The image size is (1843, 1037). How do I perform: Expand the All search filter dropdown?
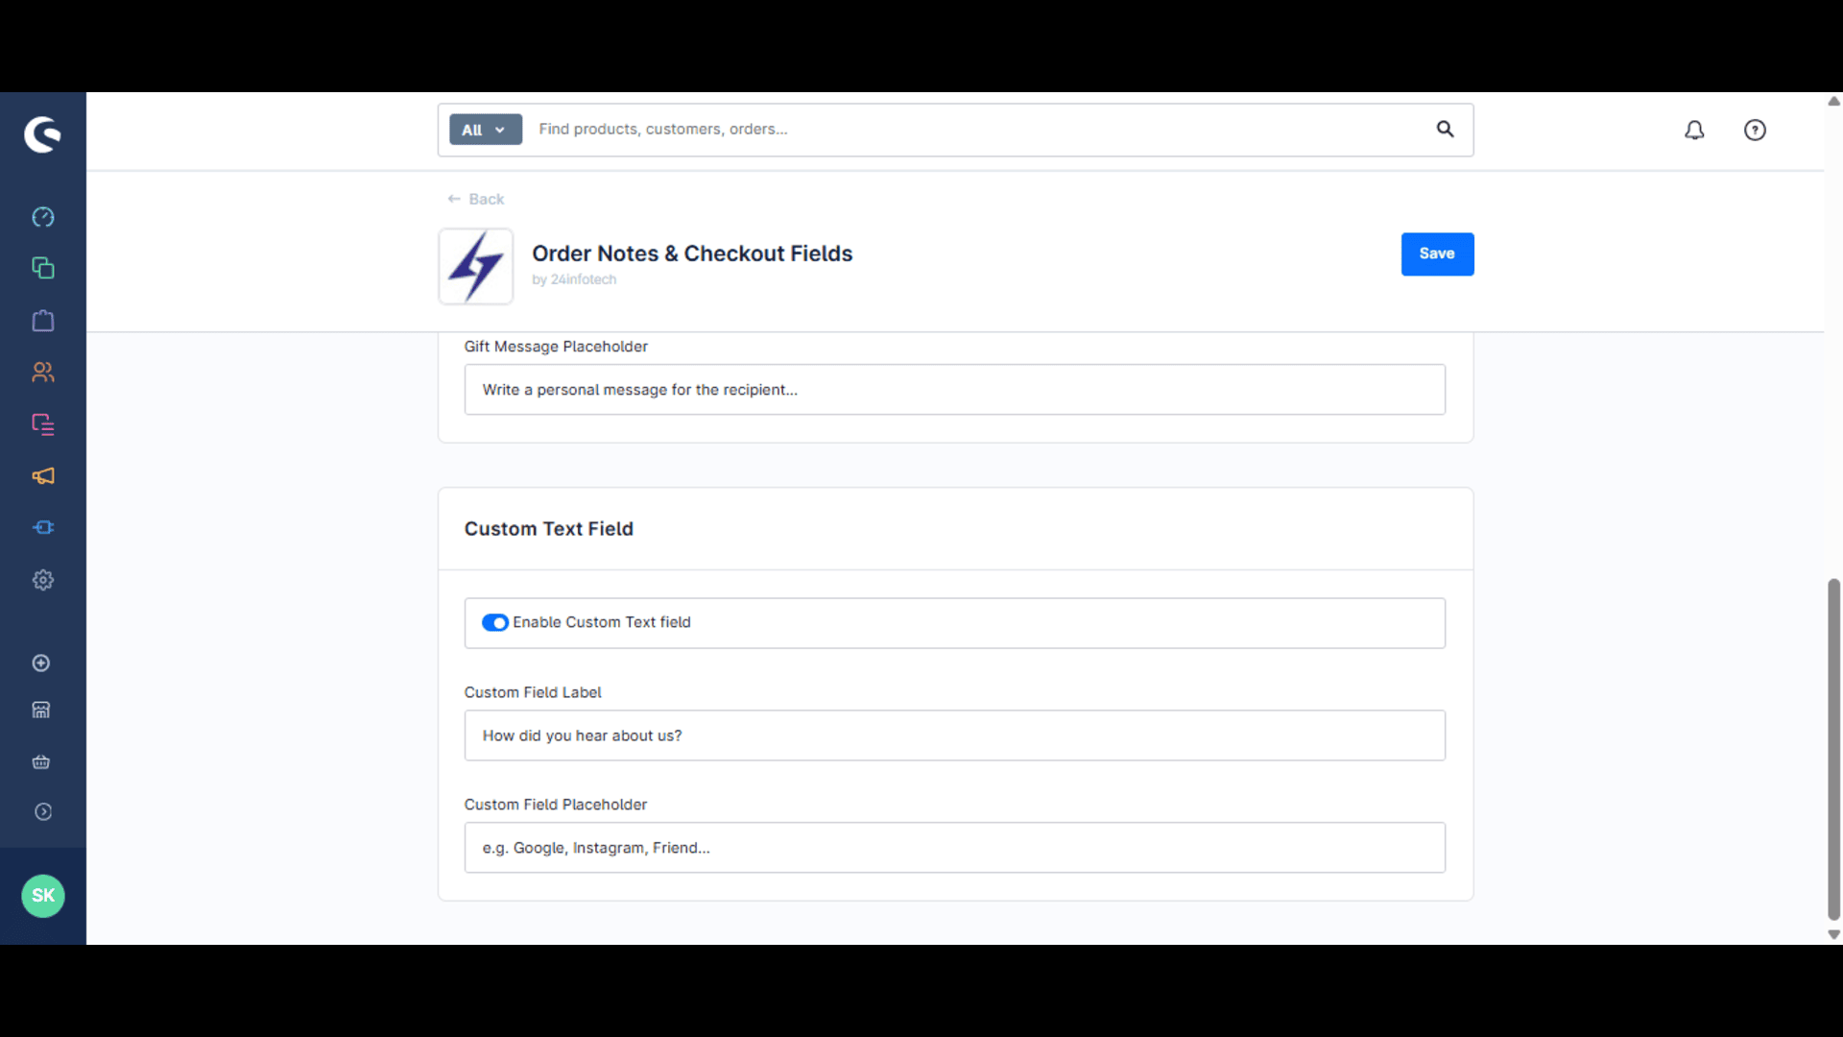(x=486, y=130)
